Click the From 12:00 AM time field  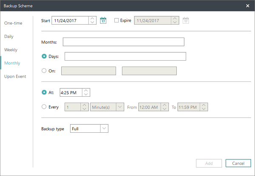[150, 107]
